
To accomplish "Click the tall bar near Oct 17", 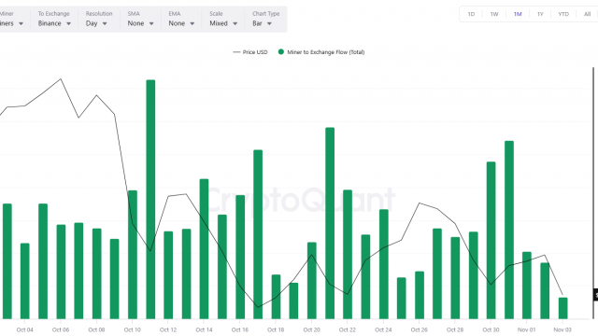I will [258, 234].
